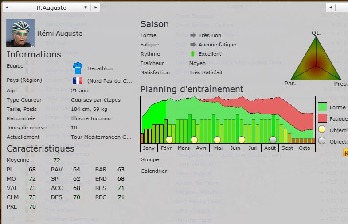This screenshot has width=348, height=224.
Task: Click the Moyenne value 72
Action: [x=57, y=160]
